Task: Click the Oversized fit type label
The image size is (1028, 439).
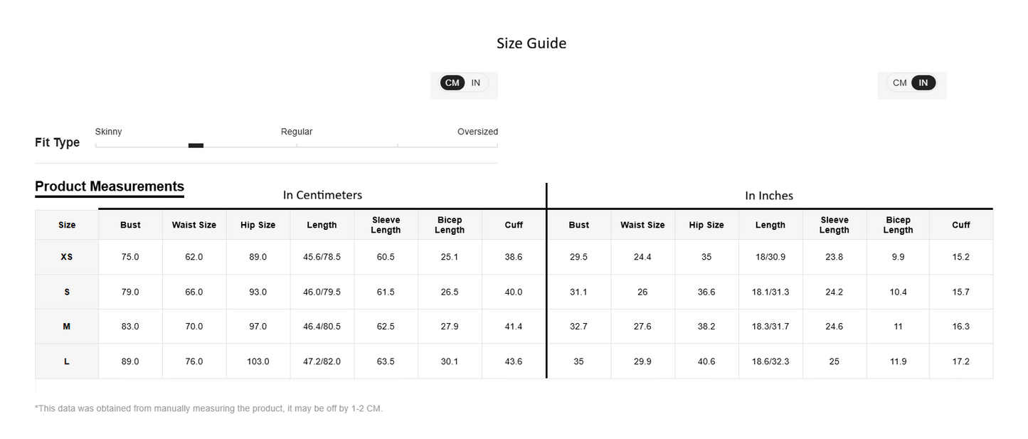Action: (477, 132)
